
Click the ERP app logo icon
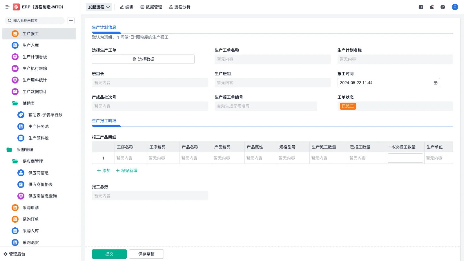tap(16, 7)
